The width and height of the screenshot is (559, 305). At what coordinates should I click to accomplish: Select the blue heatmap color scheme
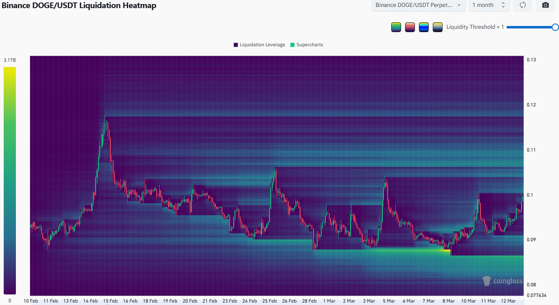pyautogui.click(x=423, y=27)
